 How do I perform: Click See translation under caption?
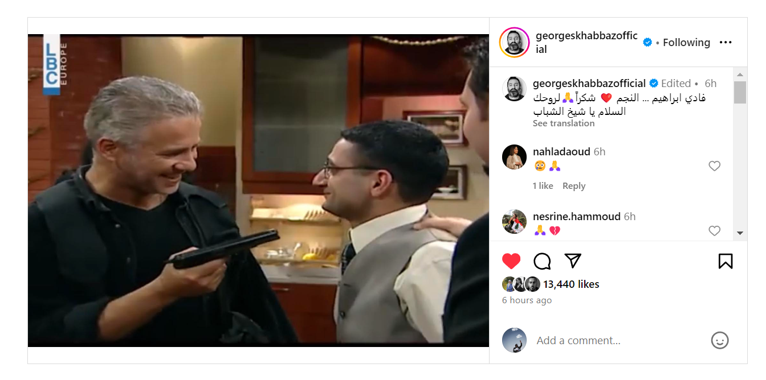click(564, 123)
